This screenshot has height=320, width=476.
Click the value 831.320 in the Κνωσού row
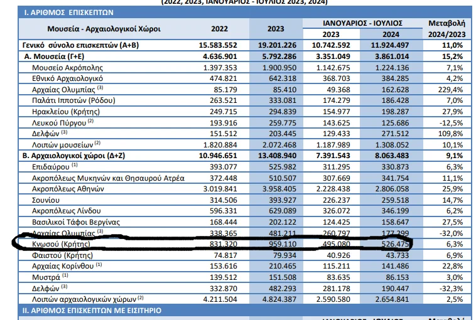point(223,244)
